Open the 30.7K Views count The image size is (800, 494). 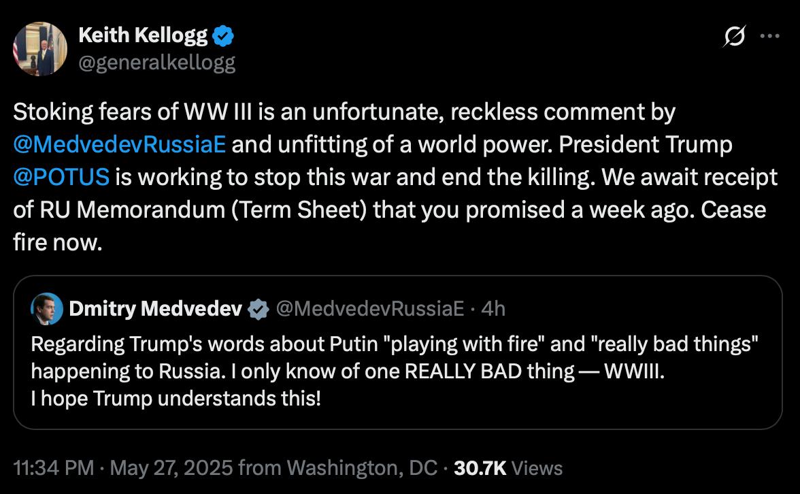point(508,468)
